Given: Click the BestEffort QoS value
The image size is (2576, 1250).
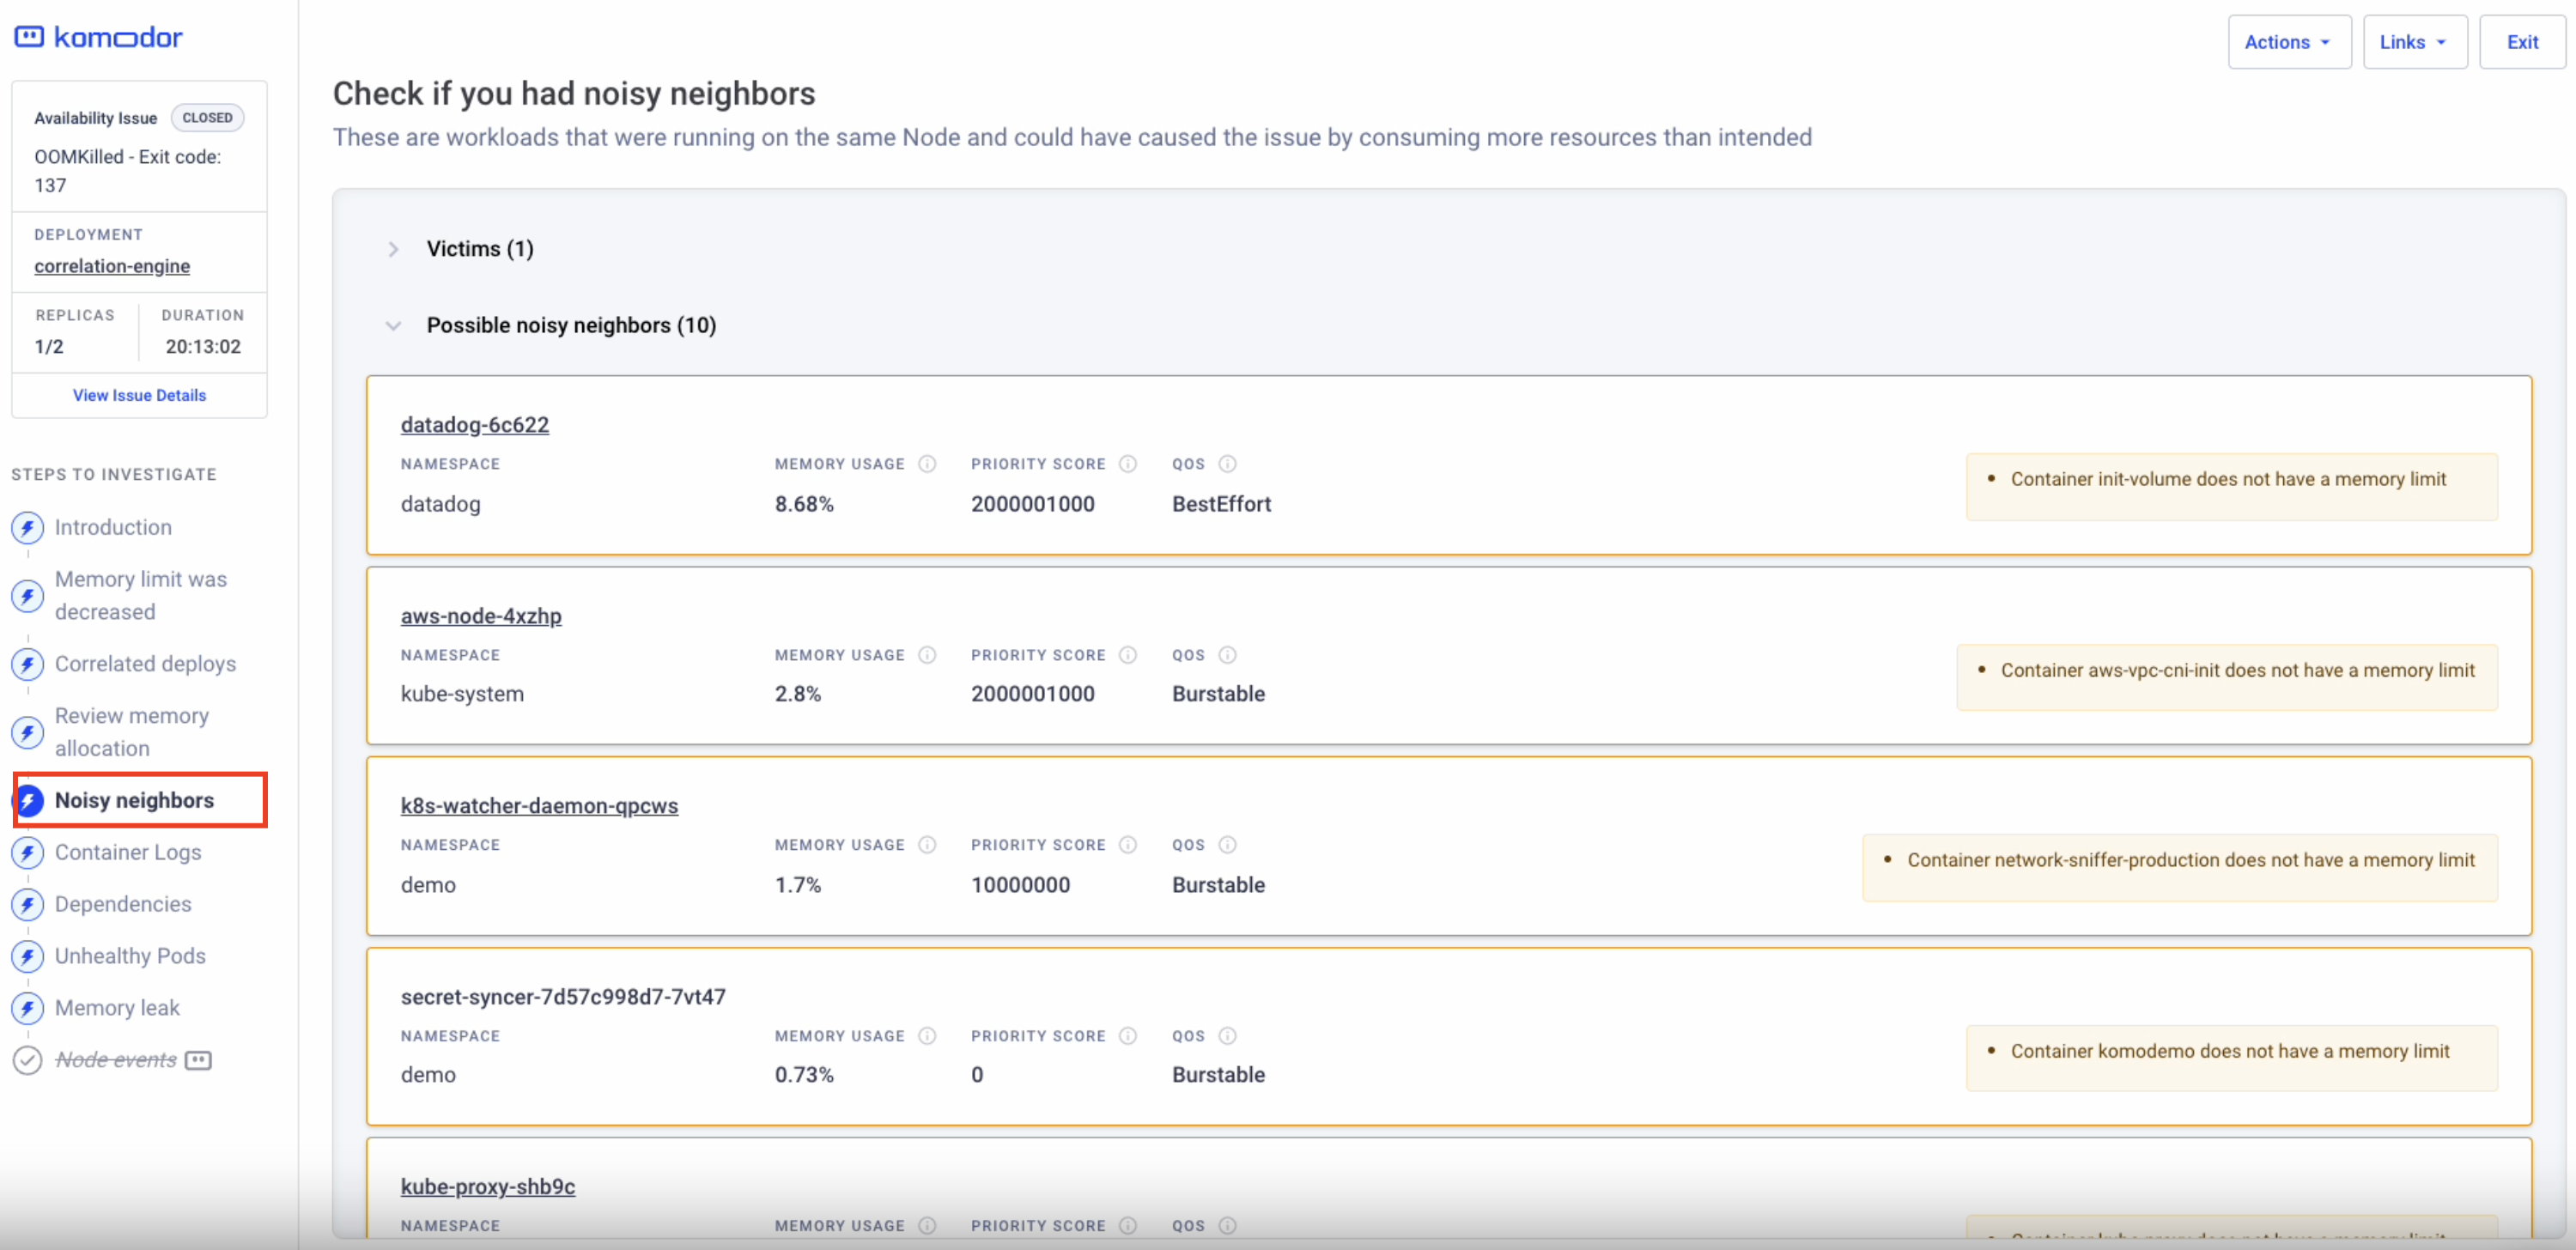Looking at the screenshot, I should (1221, 505).
